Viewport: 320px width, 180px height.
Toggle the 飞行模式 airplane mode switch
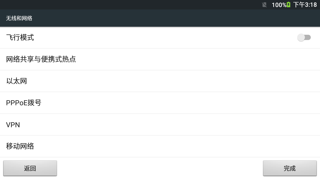click(x=304, y=37)
